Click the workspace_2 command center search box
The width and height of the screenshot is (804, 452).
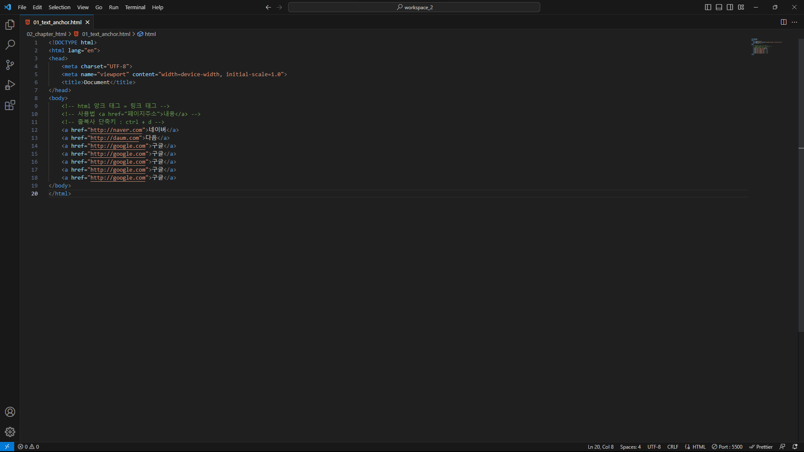pyautogui.click(x=414, y=7)
